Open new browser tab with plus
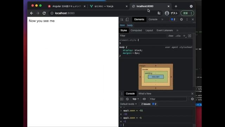The width and height of the screenshot is (225, 127). click(x=176, y=6)
